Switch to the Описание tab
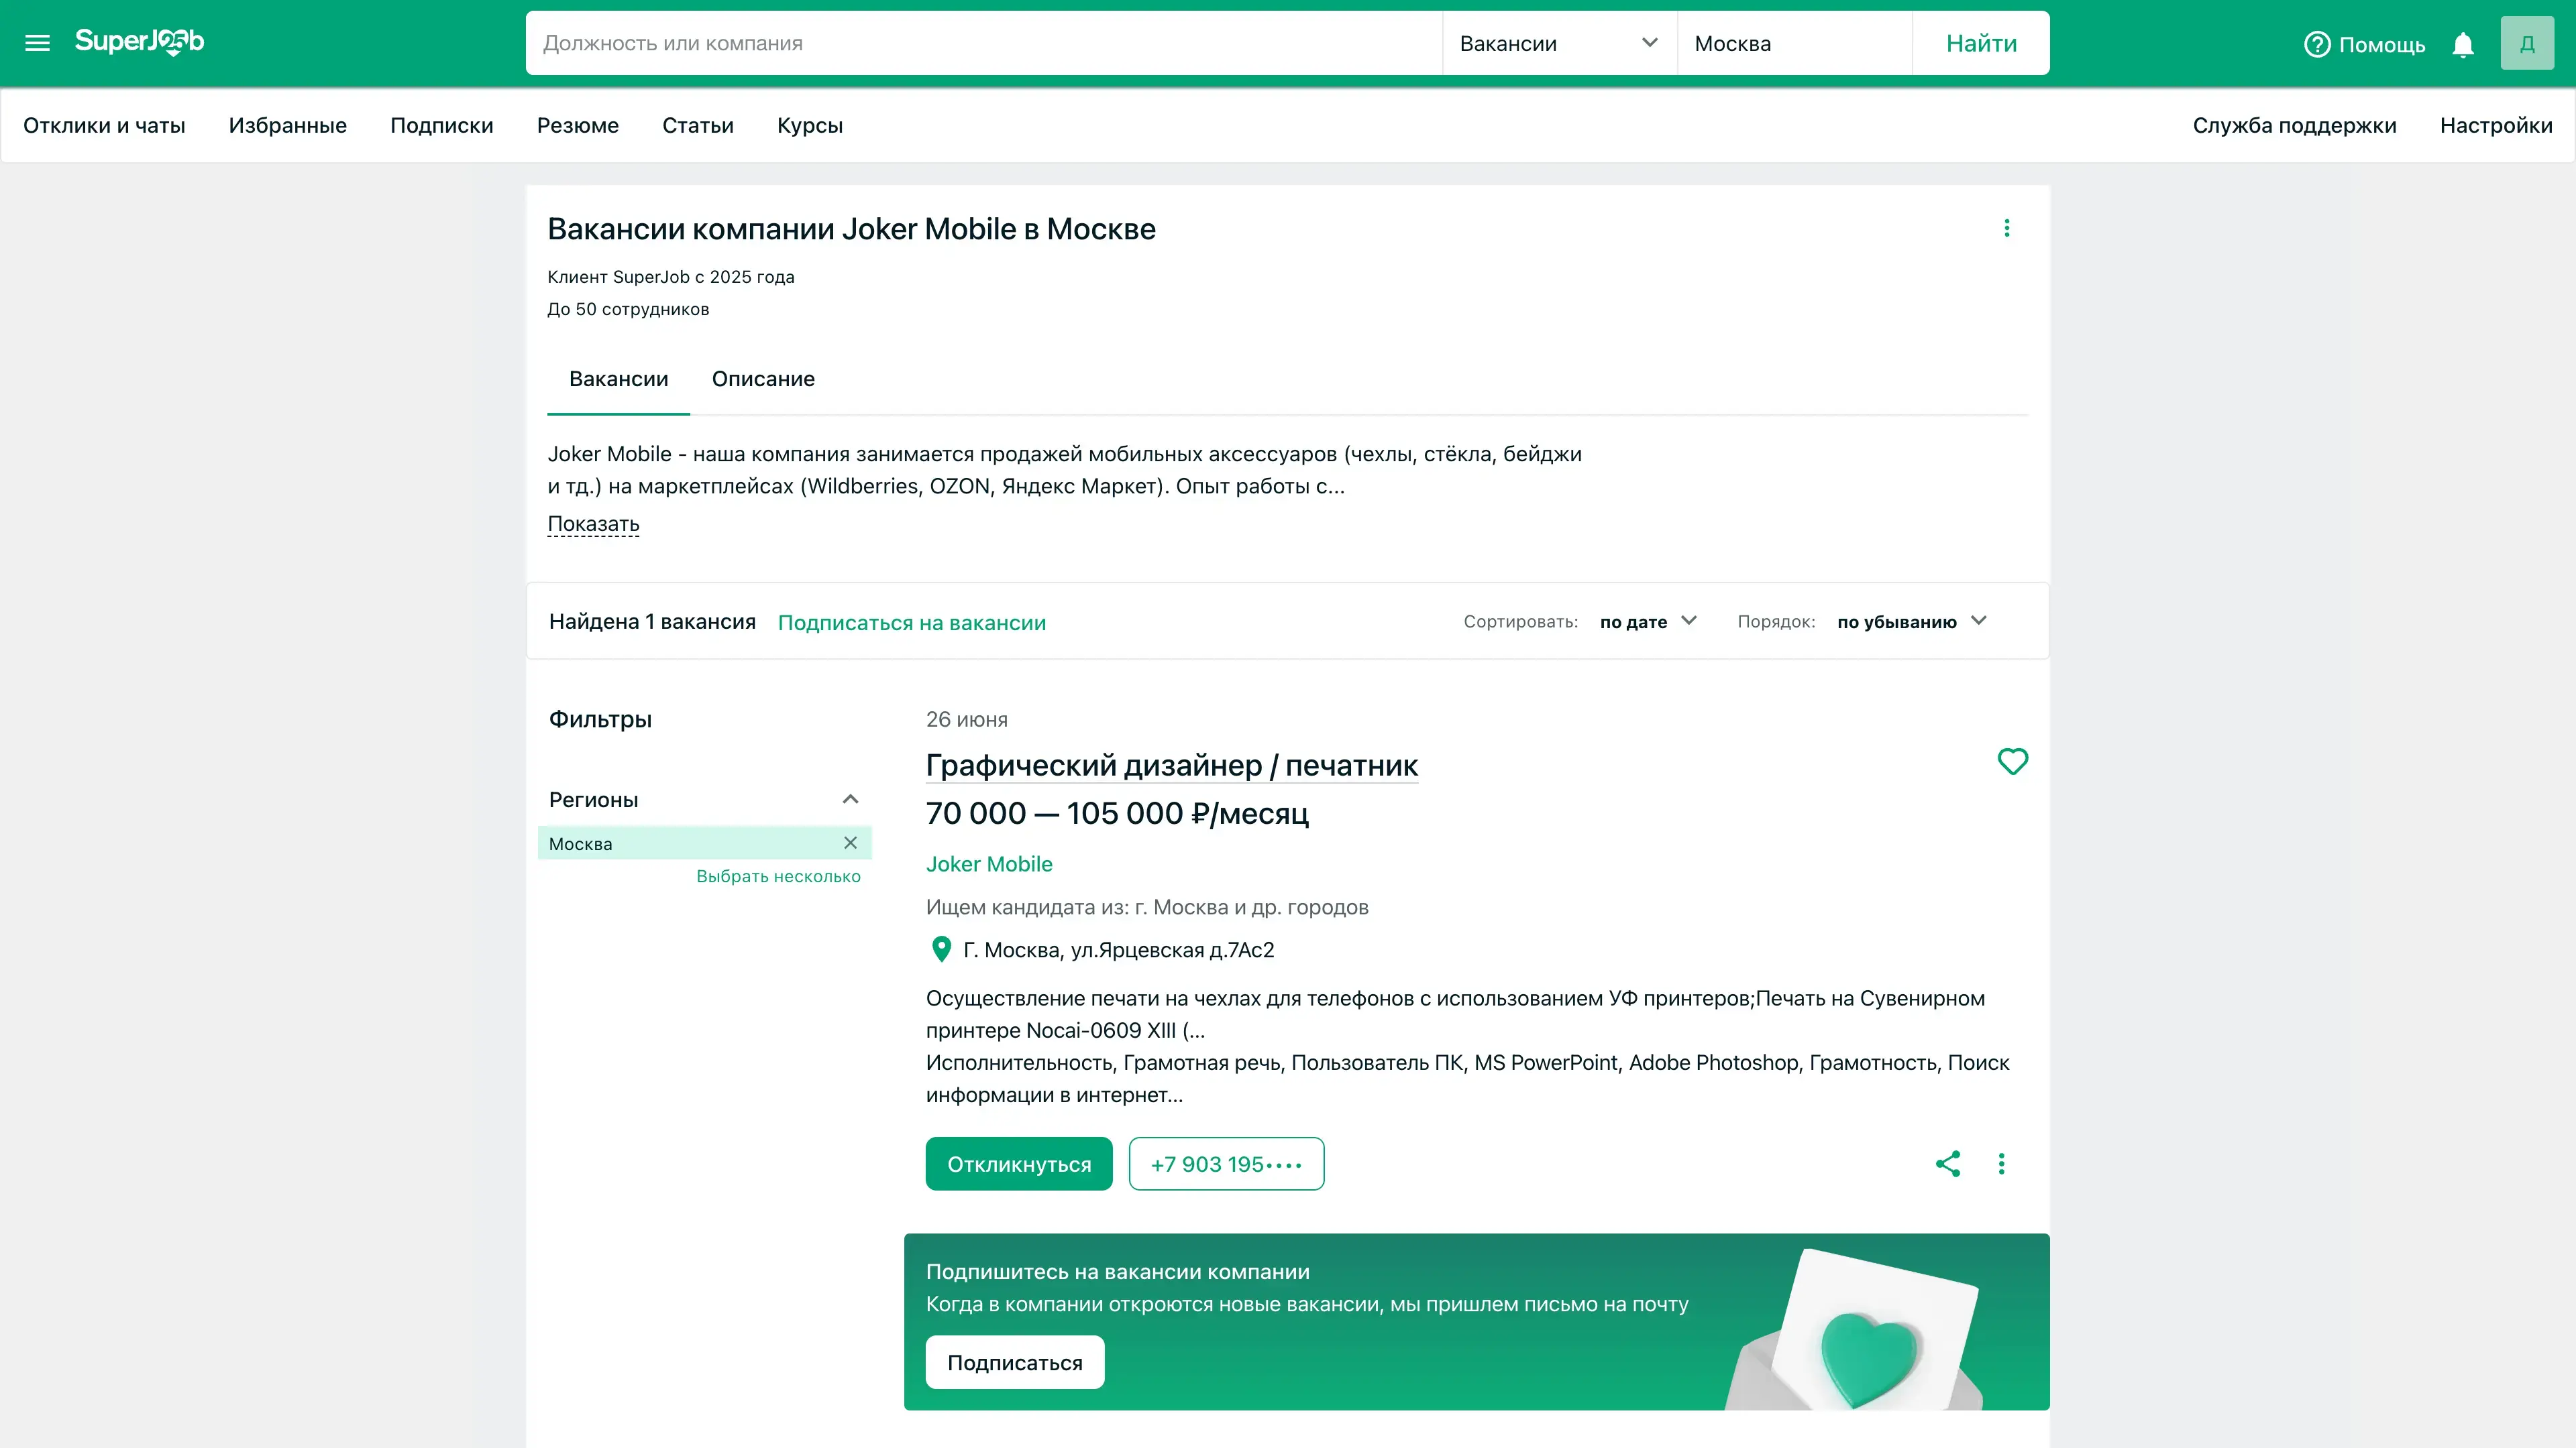 coord(763,379)
